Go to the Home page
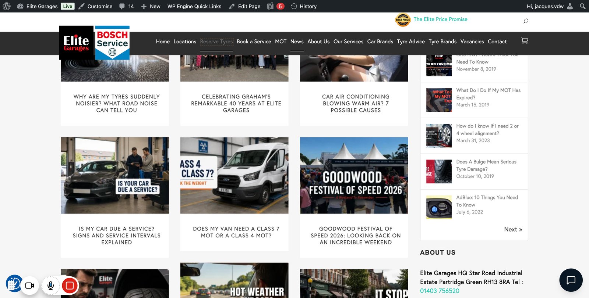 pos(163,42)
